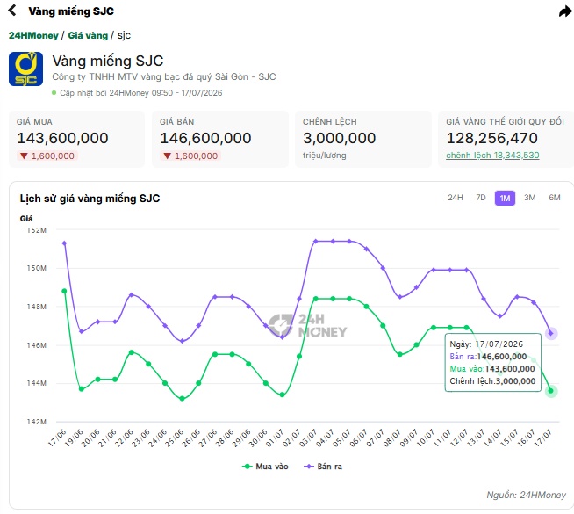Viewport: 574px width, 514px height.
Task: Open the chênh lệch 18,343,530 link
Action: tap(492, 156)
